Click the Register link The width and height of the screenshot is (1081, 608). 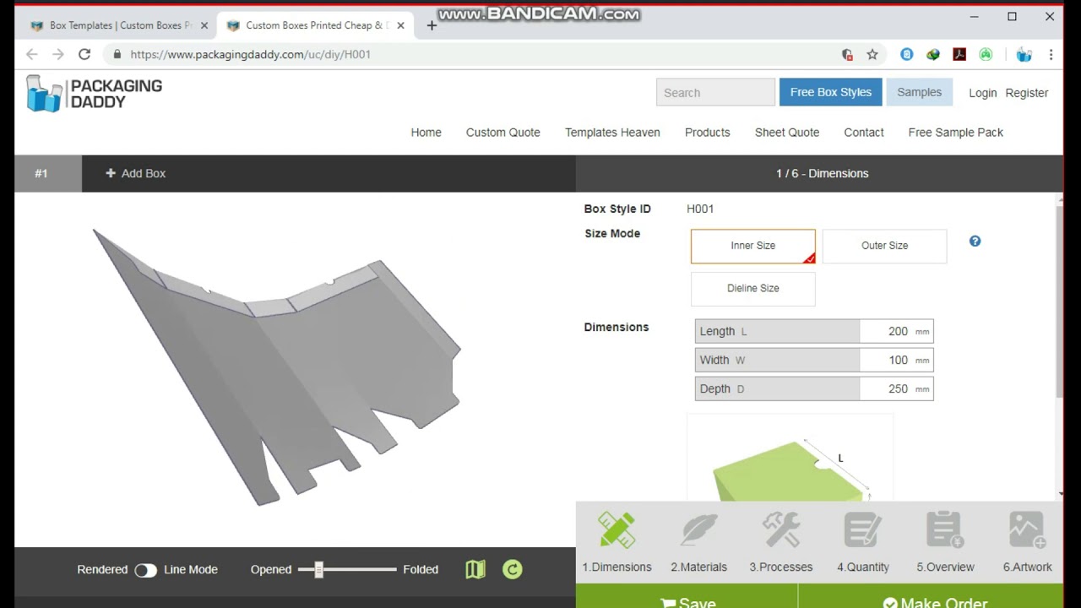click(x=1026, y=93)
